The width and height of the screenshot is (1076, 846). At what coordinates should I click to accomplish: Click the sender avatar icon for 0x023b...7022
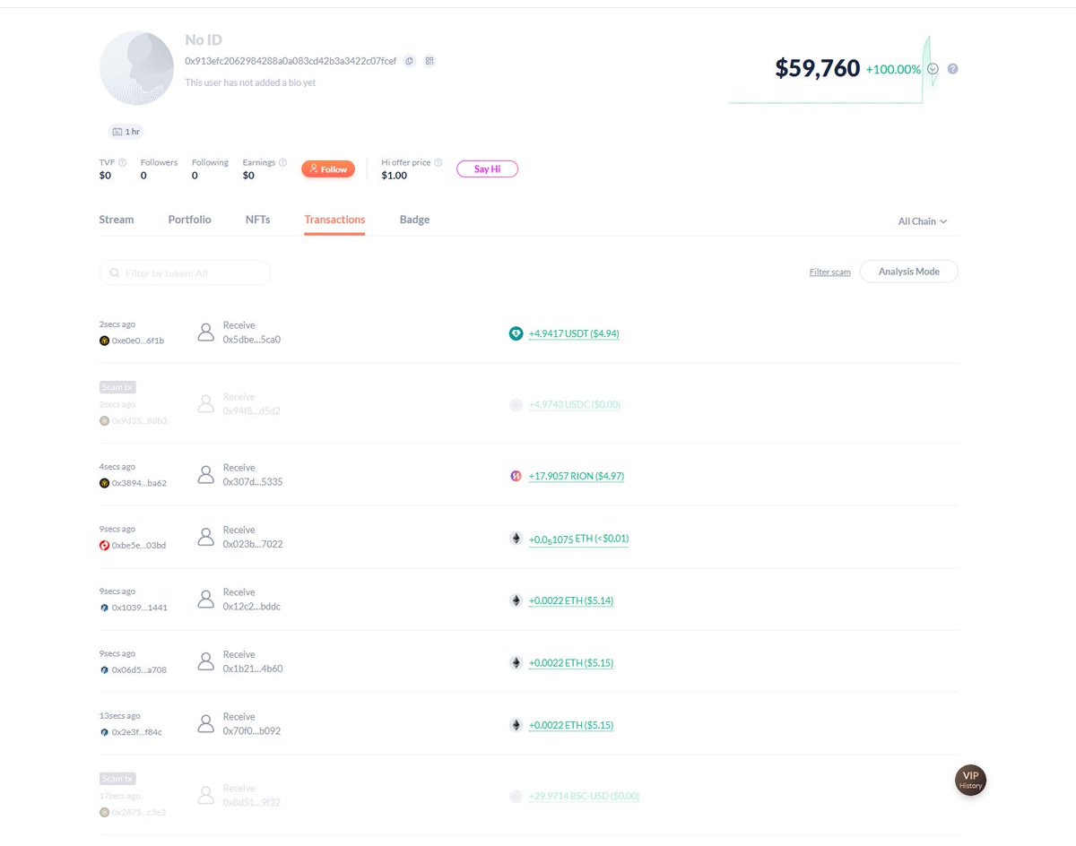(x=206, y=537)
